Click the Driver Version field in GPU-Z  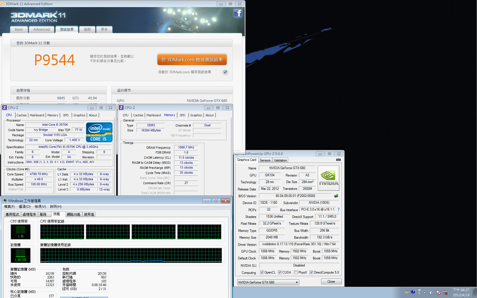[x=299, y=244]
